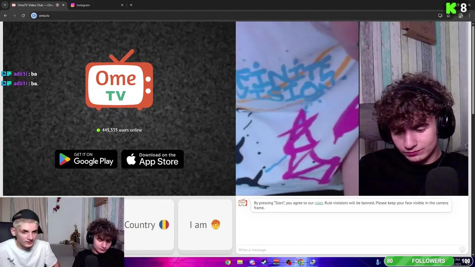Close the OmeTV Video Chat tab

point(63,5)
